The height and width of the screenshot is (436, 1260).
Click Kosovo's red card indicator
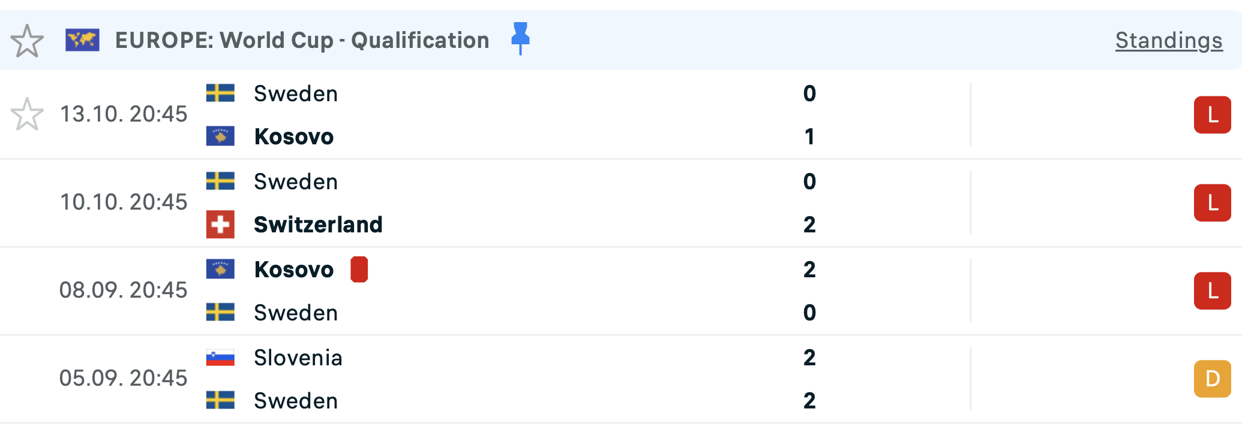359,270
